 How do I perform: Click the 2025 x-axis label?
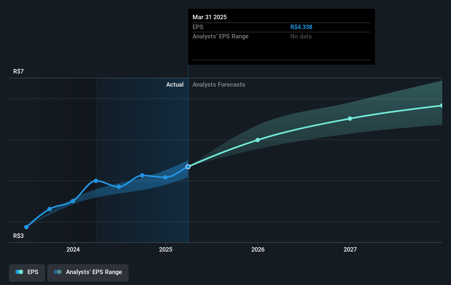pyautogui.click(x=166, y=249)
